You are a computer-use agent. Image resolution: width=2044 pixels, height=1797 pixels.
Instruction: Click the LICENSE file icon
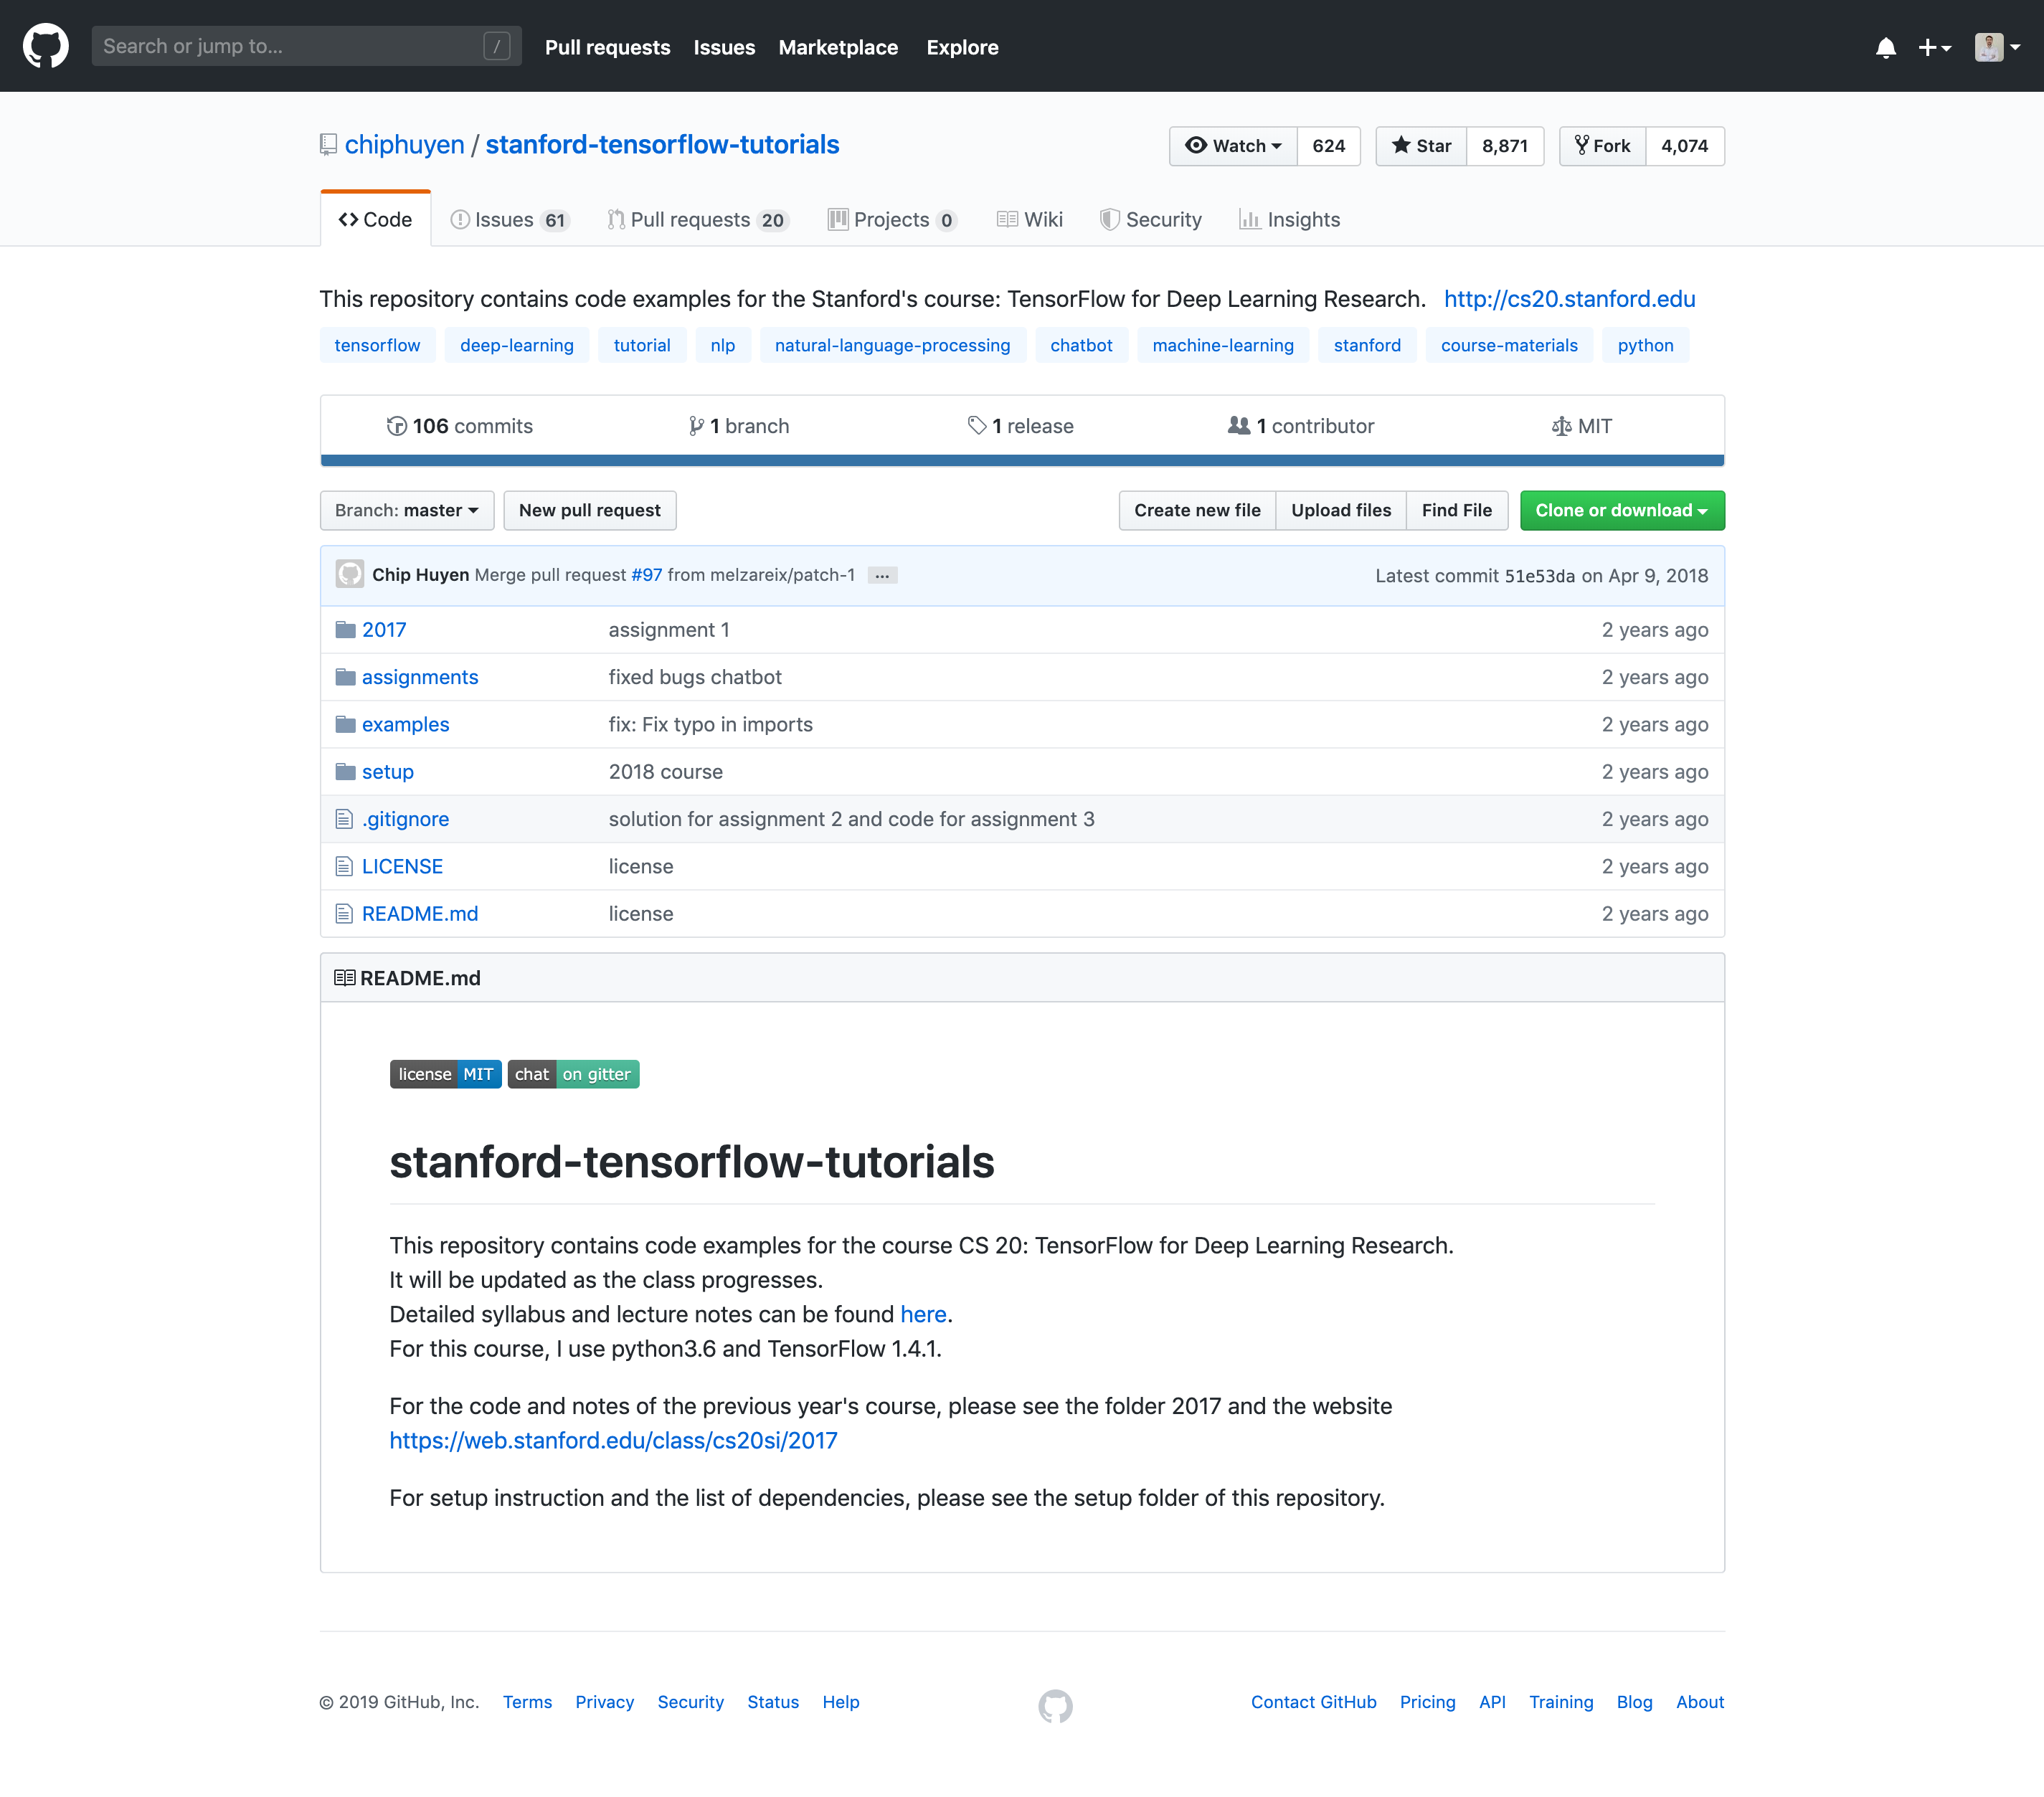tap(344, 866)
